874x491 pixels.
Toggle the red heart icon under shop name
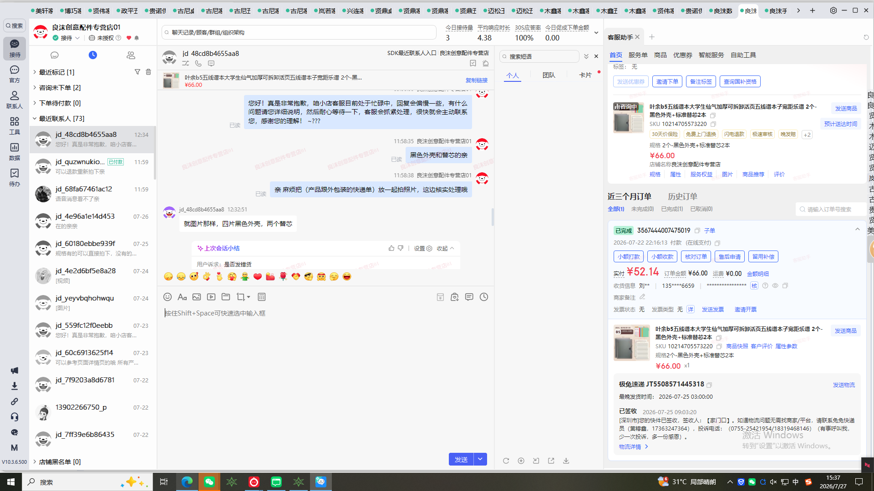click(129, 38)
